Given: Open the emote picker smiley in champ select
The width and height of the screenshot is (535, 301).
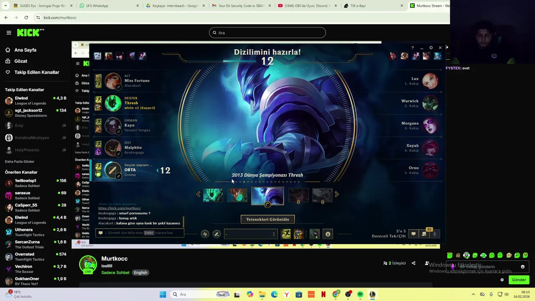Looking at the screenshot, I should [328, 234].
